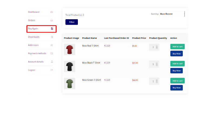Click the Product Price column header
This screenshot has height=113, width=222.
coord(139,38)
